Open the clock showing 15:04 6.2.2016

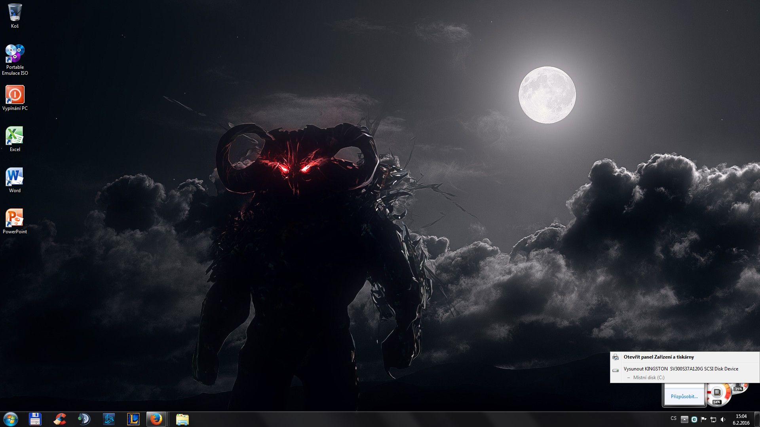tap(741, 419)
